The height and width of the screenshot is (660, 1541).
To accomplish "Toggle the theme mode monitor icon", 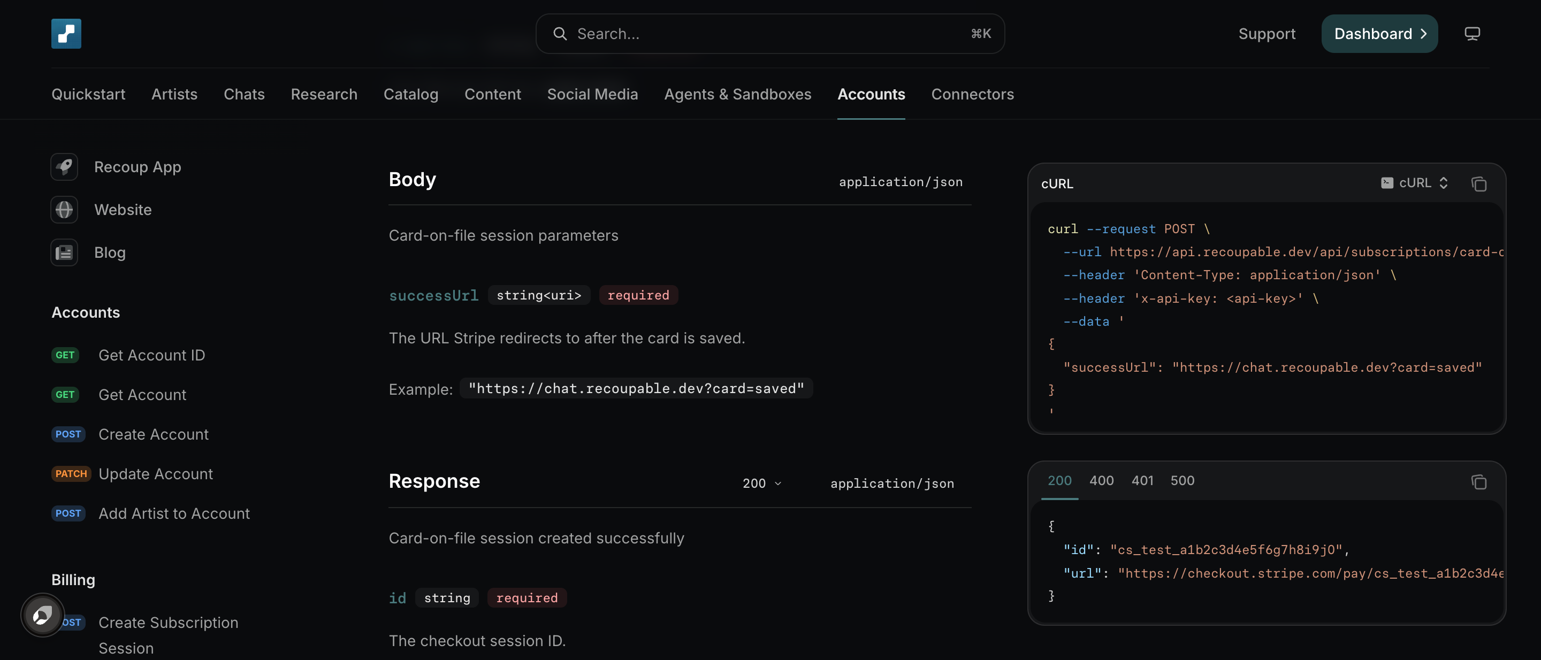I will point(1472,34).
